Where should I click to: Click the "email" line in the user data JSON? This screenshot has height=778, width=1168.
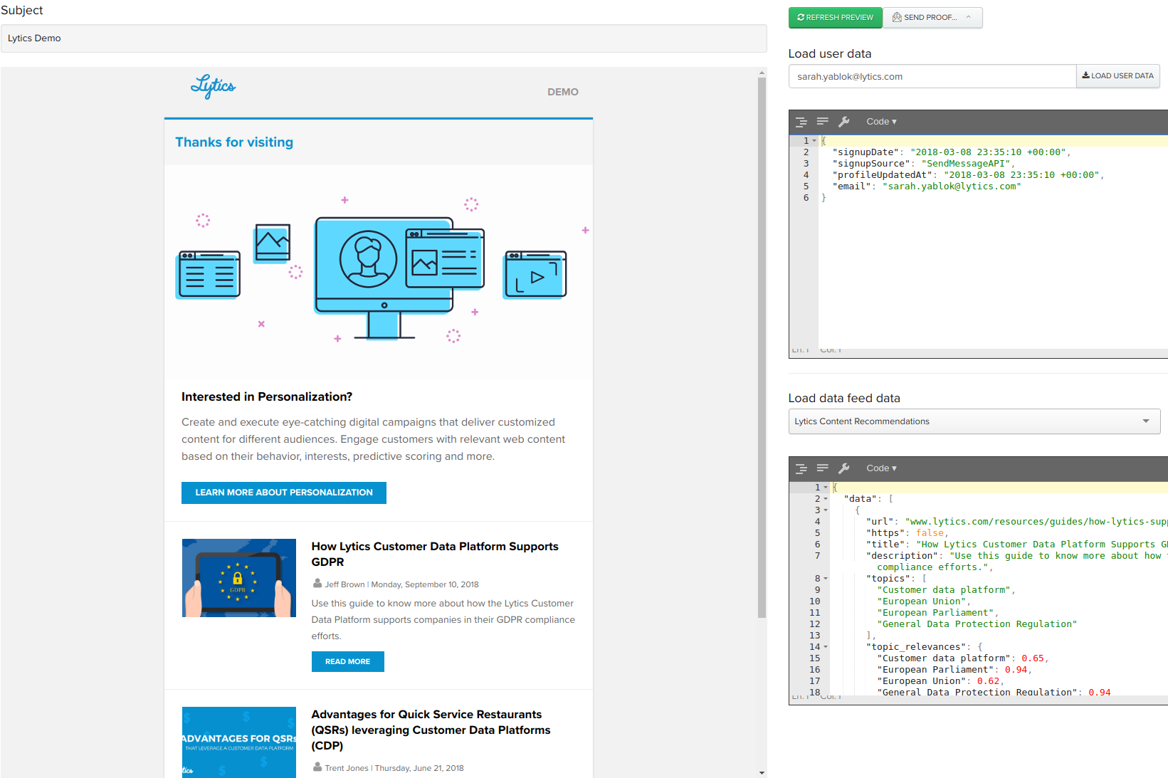[927, 186]
